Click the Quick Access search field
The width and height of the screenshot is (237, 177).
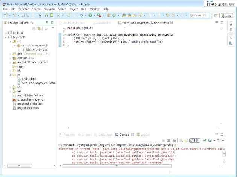tap(199, 15)
